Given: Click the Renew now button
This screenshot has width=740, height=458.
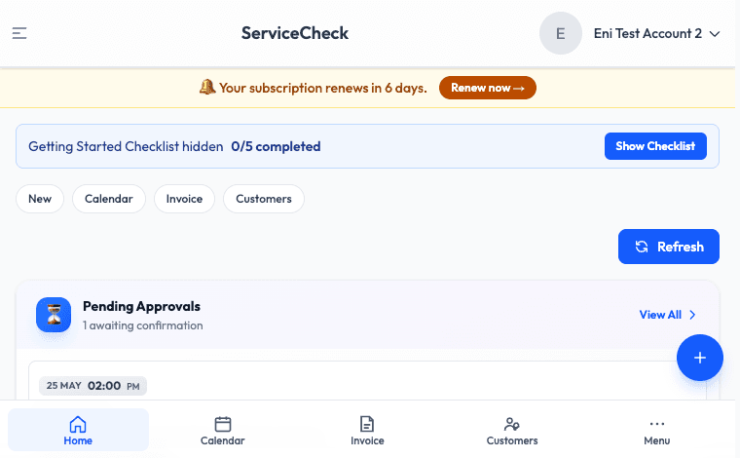Looking at the screenshot, I should point(488,88).
